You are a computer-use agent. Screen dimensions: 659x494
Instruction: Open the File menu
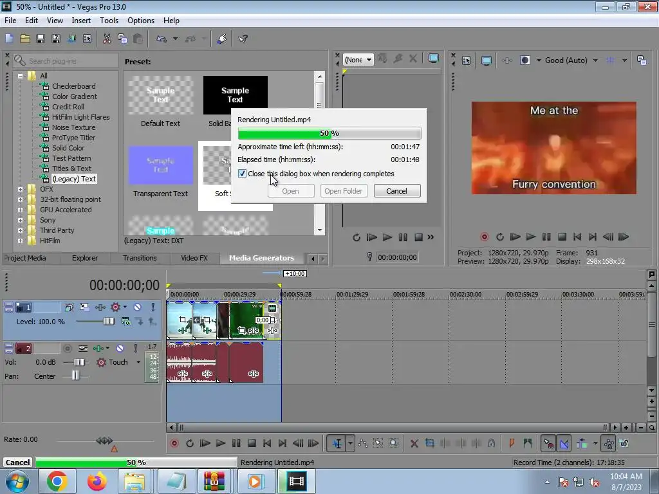point(10,20)
